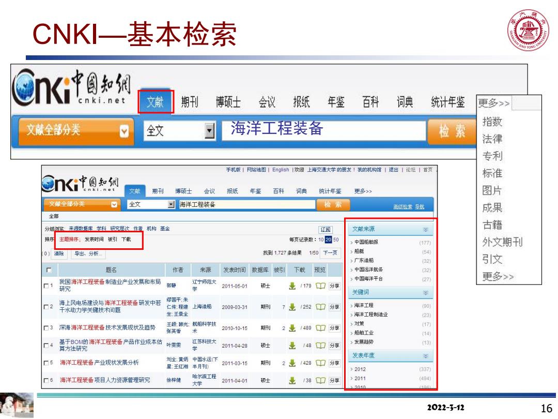Image resolution: width=558 pixels, height=419 pixels.
Task: Download 深海海洋工程装备技术发展现状及趋势
Action: pyautogui.click(x=292, y=328)
